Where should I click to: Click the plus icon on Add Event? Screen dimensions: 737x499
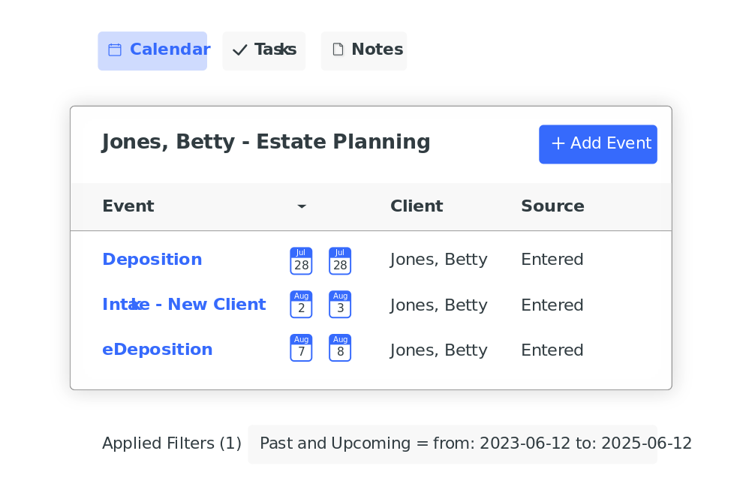558,144
